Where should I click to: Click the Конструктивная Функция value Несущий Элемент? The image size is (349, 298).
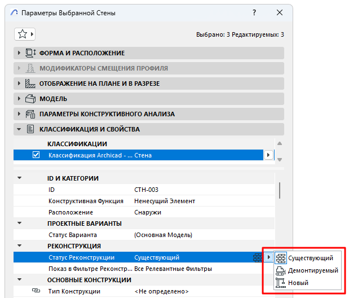pyautogui.click(x=165, y=201)
